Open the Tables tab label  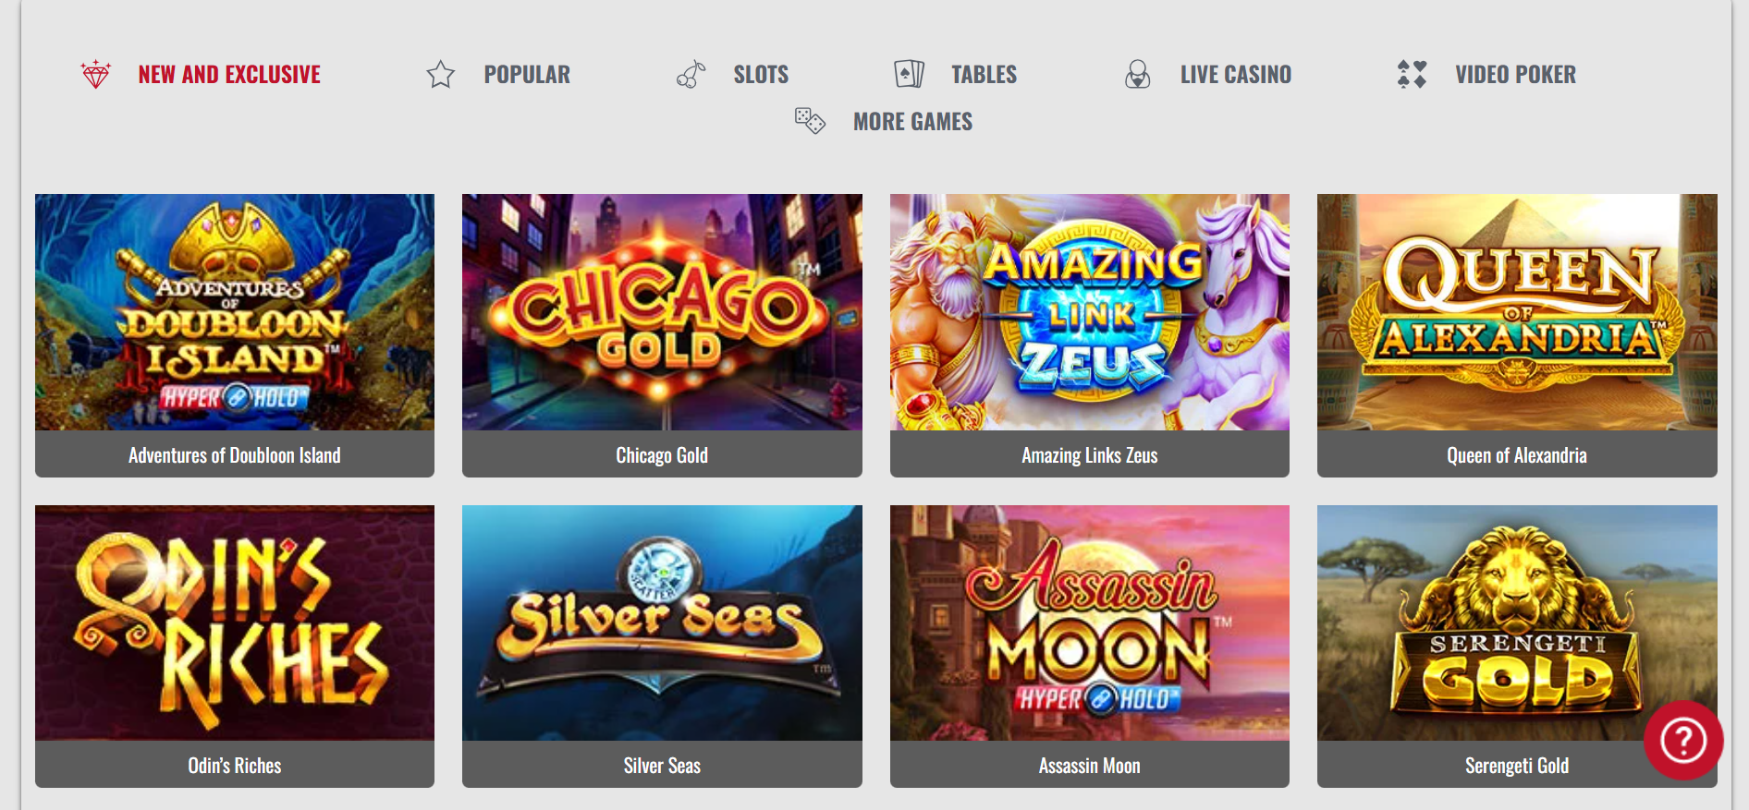(x=985, y=75)
